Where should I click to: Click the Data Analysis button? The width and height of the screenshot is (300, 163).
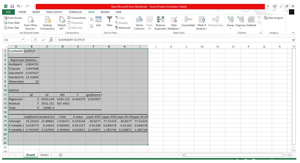coord(274,18)
